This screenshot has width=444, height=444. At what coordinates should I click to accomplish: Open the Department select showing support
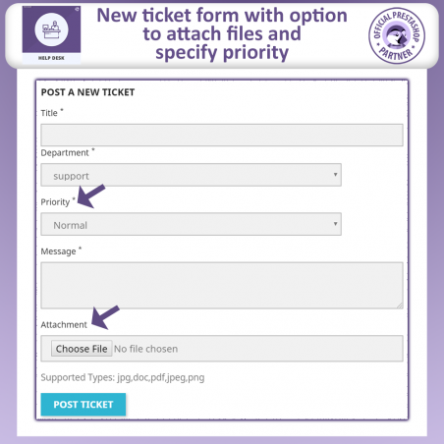pyautogui.click(x=192, y=175)
